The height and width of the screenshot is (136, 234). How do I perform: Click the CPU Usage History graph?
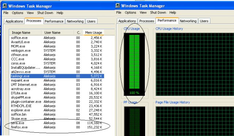(x=195, y=64)
